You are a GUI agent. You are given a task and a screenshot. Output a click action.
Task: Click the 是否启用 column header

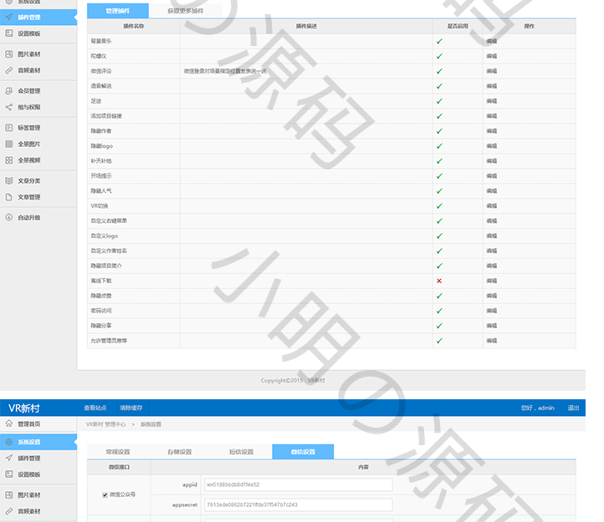click(x=458, y=26)
